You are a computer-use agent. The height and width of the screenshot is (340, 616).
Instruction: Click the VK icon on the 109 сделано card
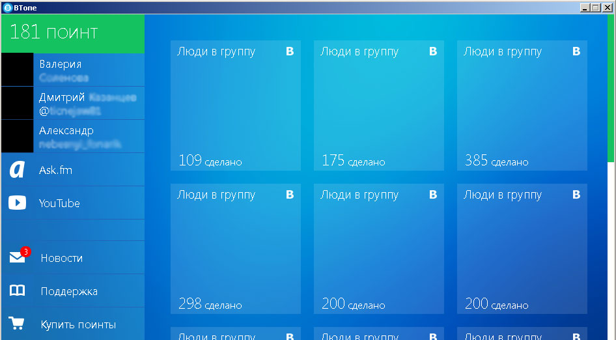pos(290,51)
